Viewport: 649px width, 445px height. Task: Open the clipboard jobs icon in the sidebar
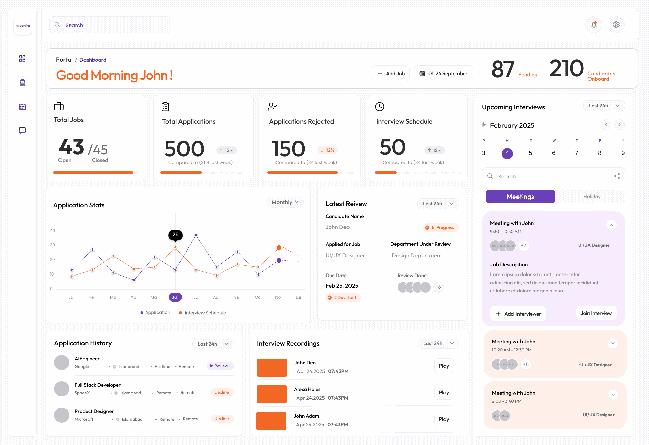(x=22, y=83)
